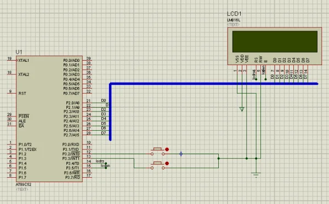This screenshot has height=204, width=329.
Task: Click pin number 19 on U1's XTAL1 pin
Action: pyautogui.click(x=9, y=59)
